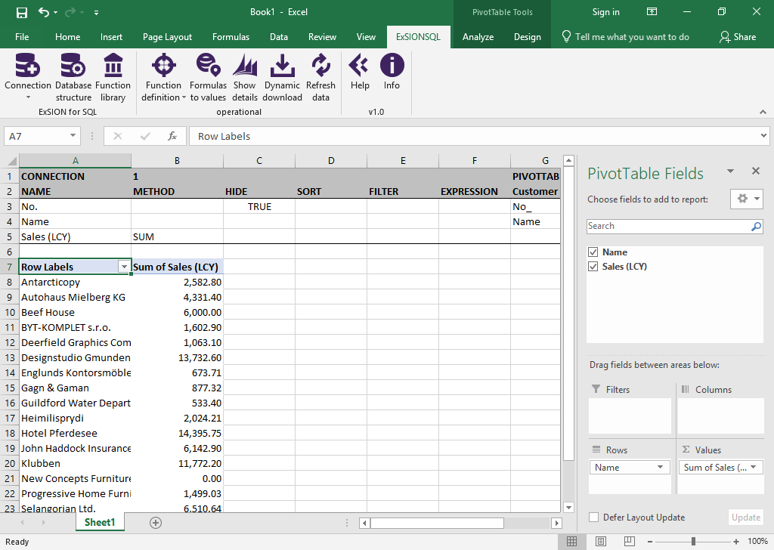Open Row Labels filter dropdown
Image resolution: width=774 pixels, height=550 pixels.
coord(125,267)
